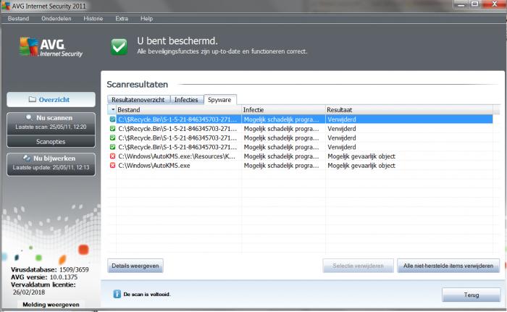The height and width of the screenshot is (312, 507).
Task: Click the 'U bent beschermd.' heading
Action: click(177, 41)
